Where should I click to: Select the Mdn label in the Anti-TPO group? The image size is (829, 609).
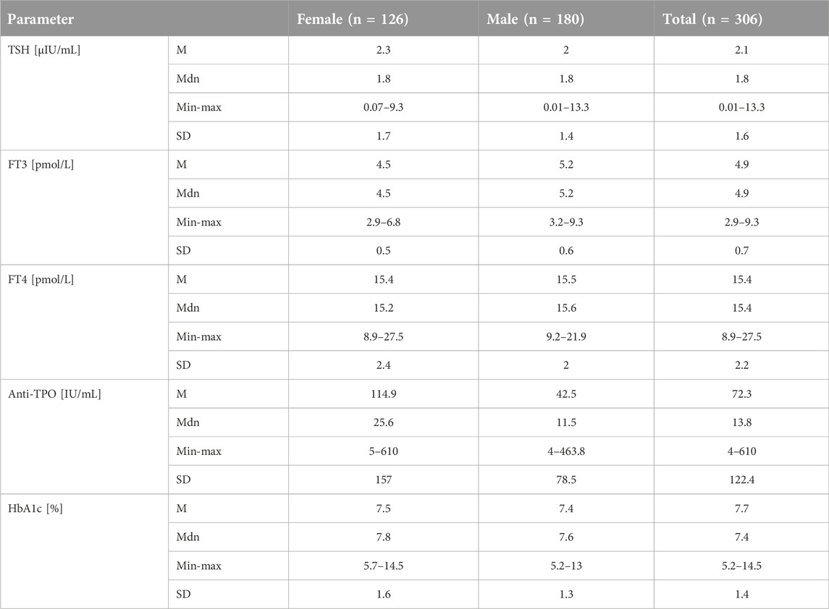(188, 422)
